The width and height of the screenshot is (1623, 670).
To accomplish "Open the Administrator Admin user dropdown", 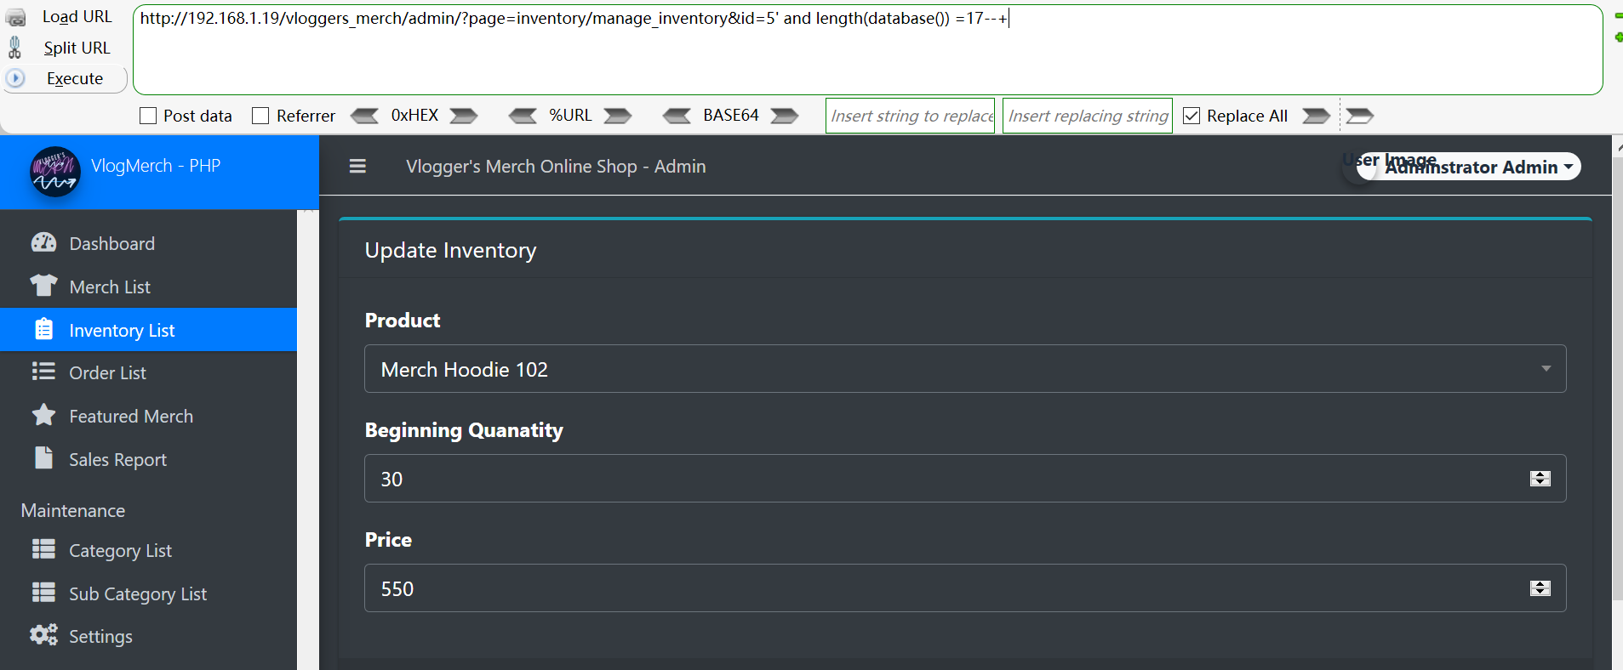I will point(1469,167).
